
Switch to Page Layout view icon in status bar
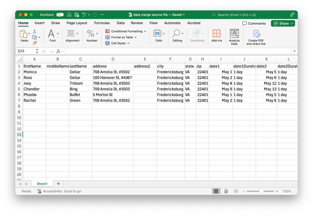[x=226, y=191]
